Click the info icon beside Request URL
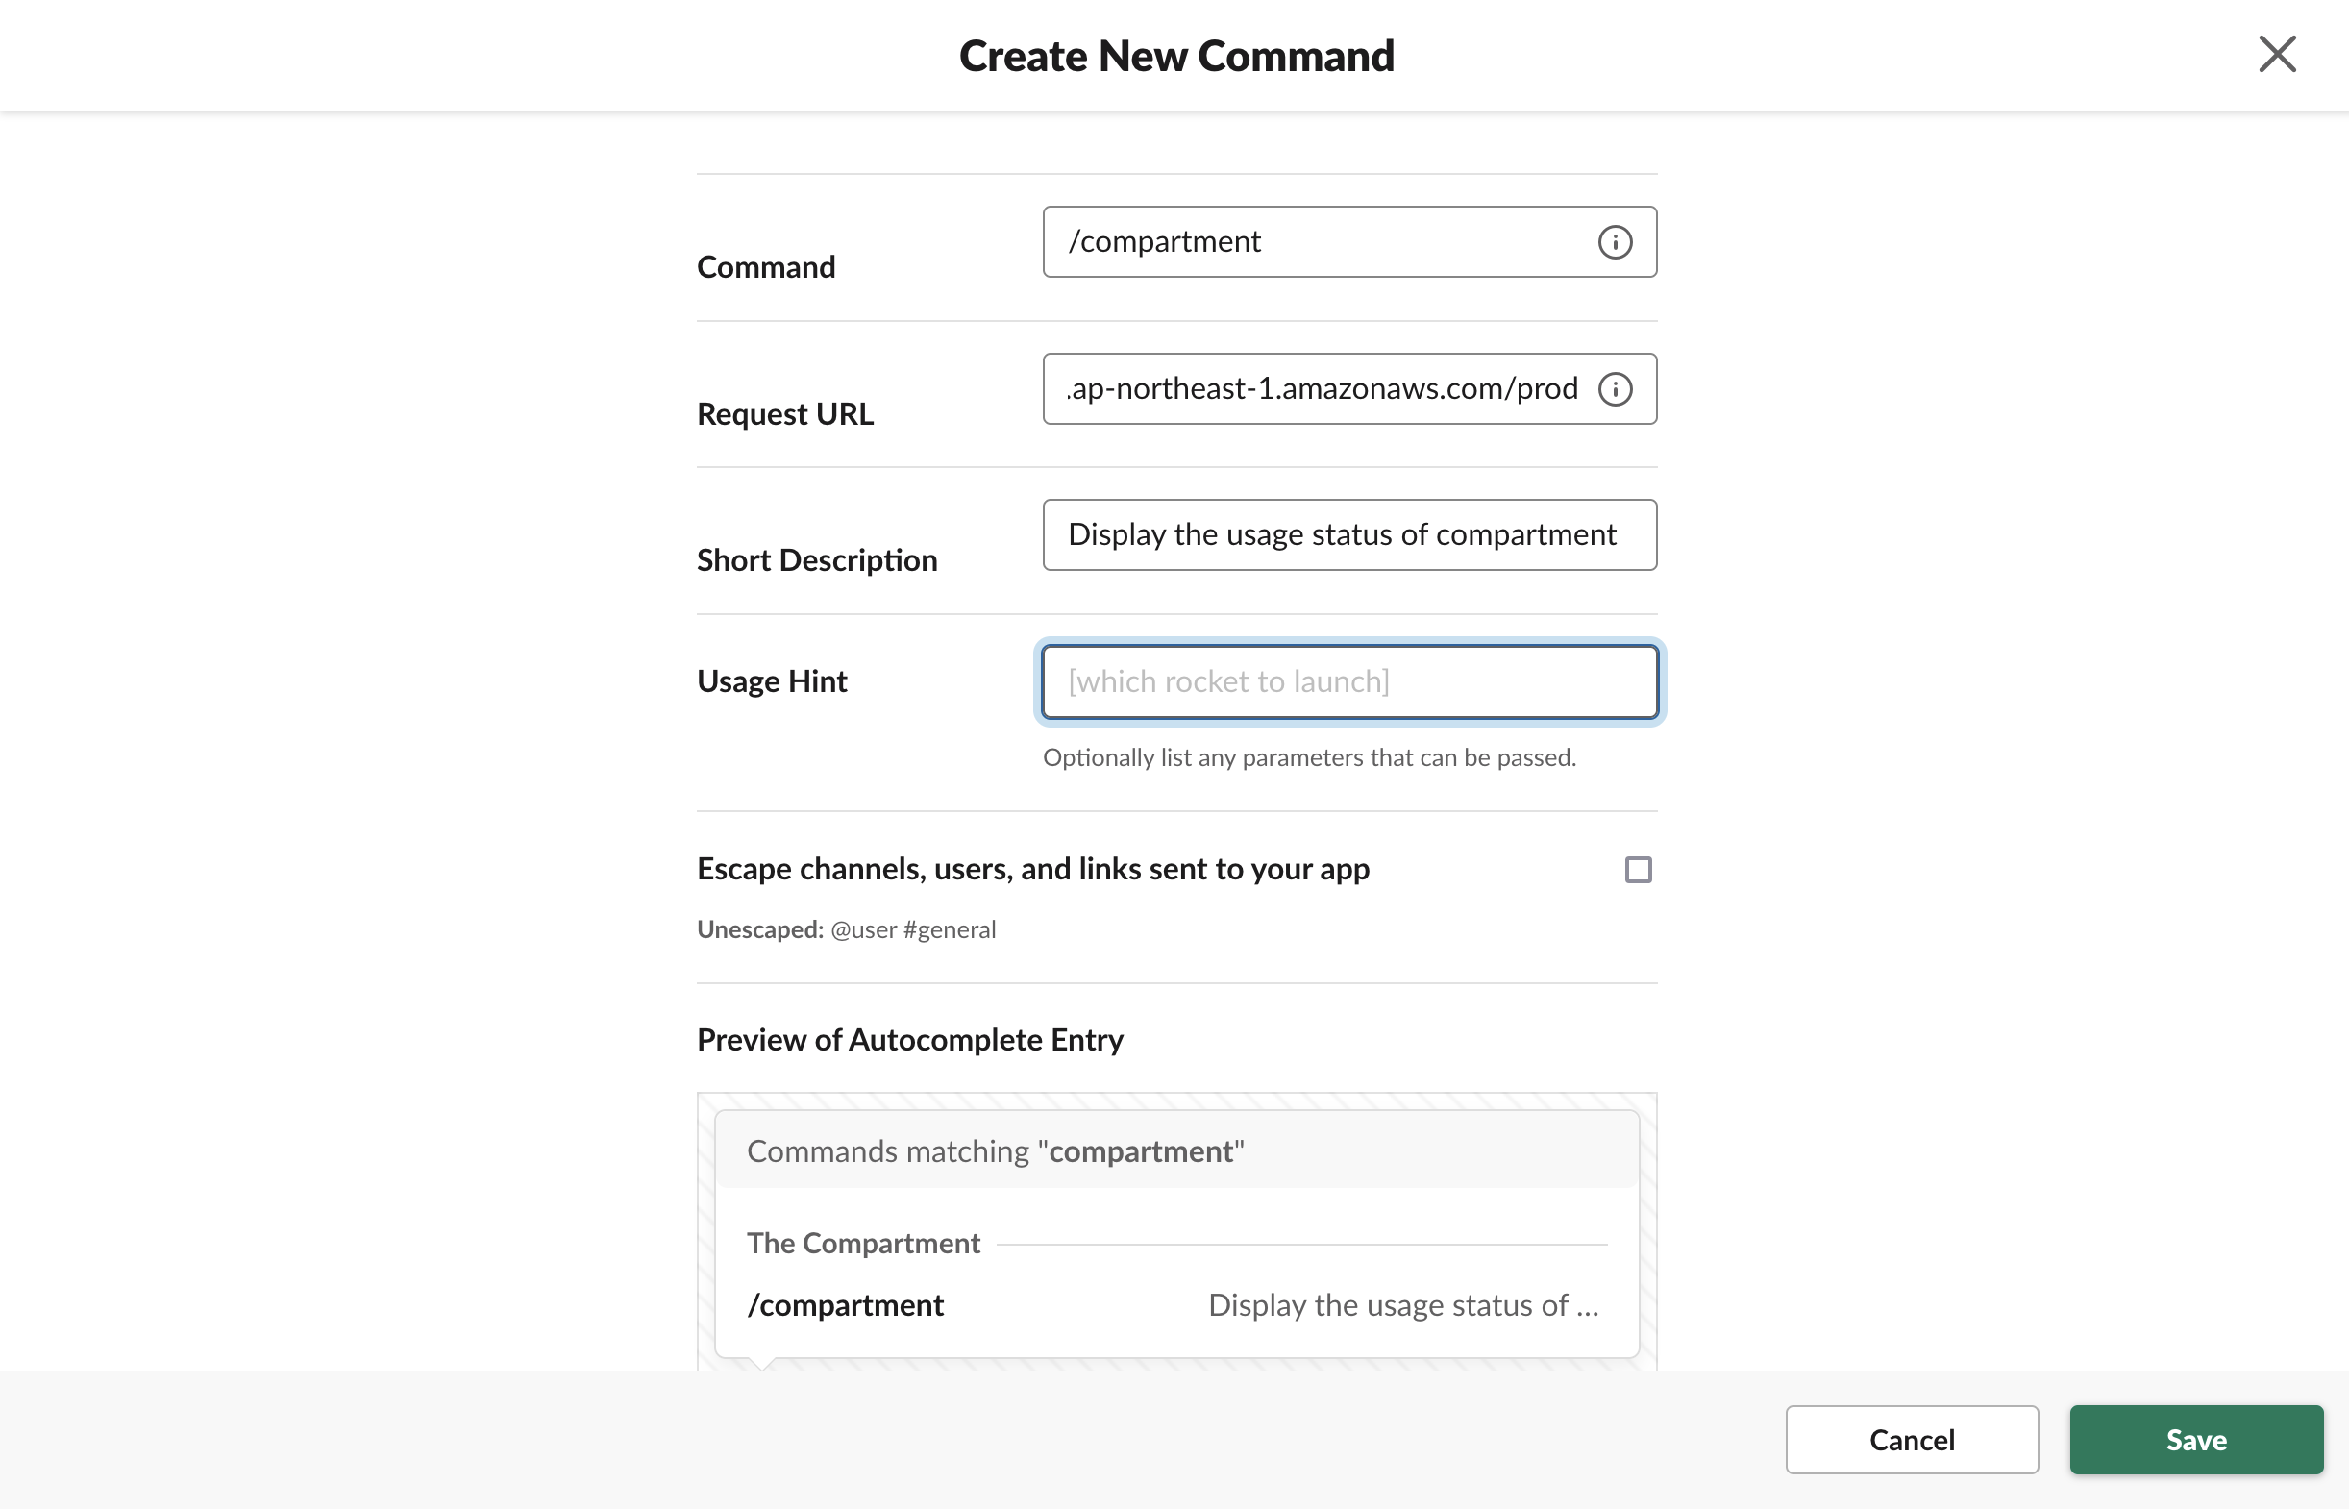The width and height of the screenshot is (2349, 1509). tap(1616, 389)
